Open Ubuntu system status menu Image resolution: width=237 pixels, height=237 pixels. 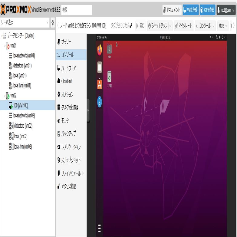click(x=221, y=37)
